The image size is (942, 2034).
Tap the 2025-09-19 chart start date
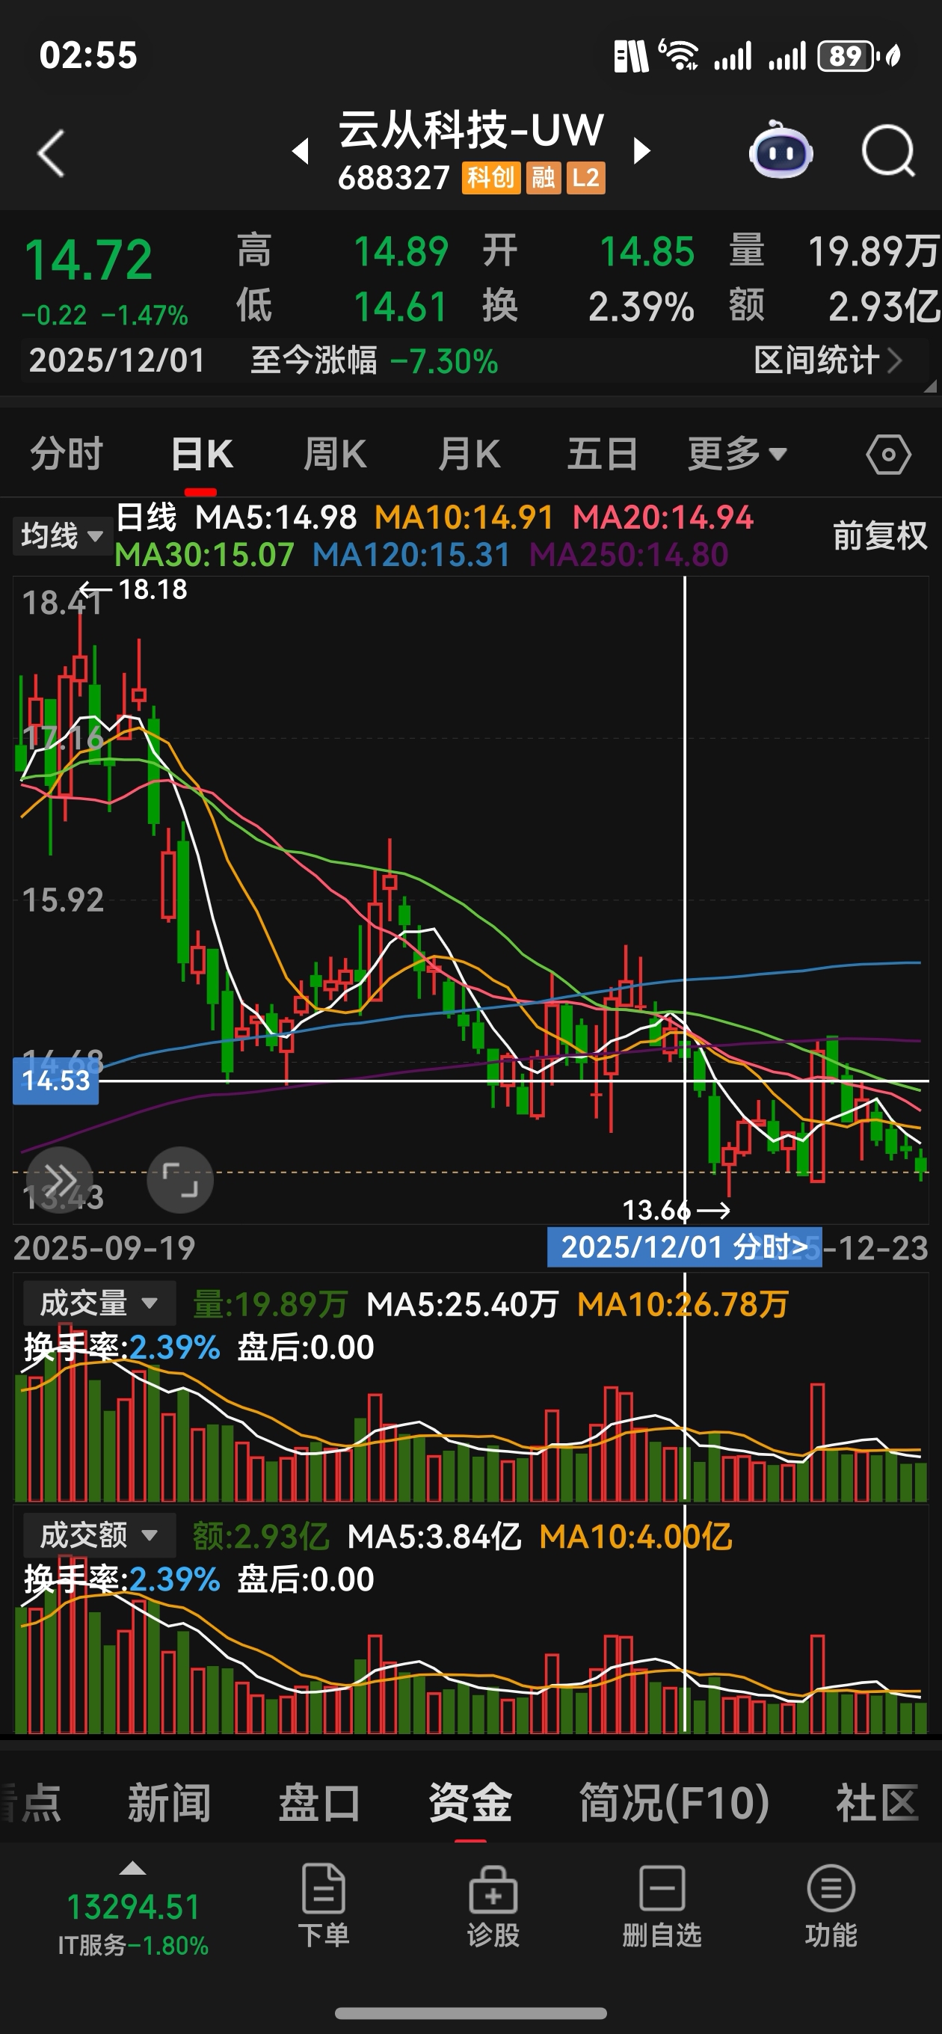point(104,1248)
